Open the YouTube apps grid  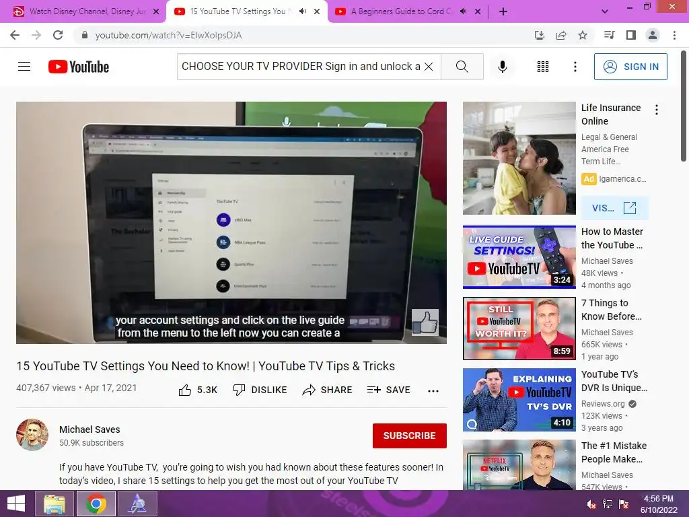coord(543,67)
